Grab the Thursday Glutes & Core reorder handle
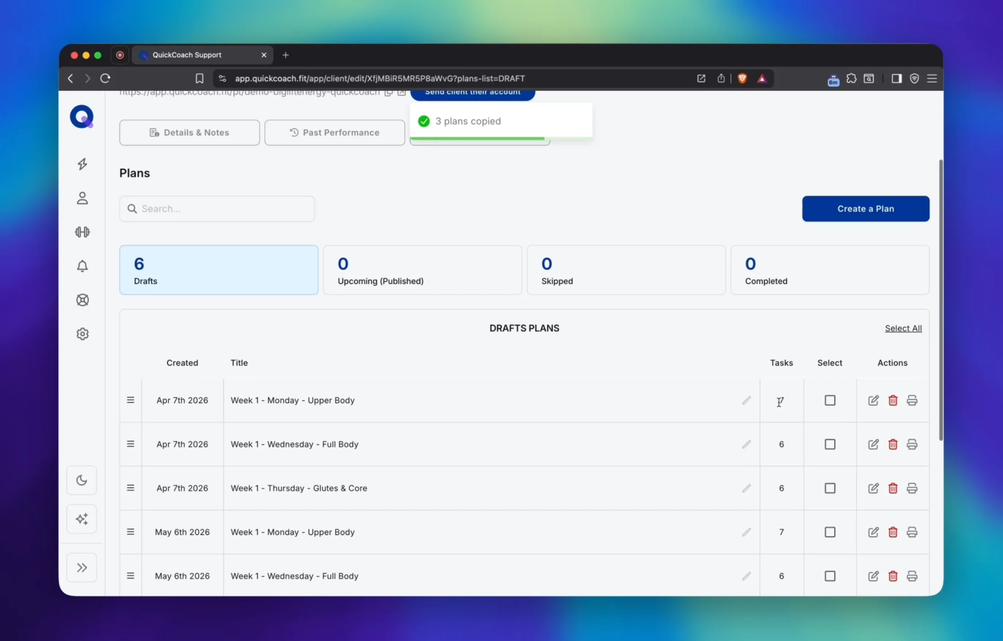The height and width of the screenshot is (641, 1003). click(130, 488)
